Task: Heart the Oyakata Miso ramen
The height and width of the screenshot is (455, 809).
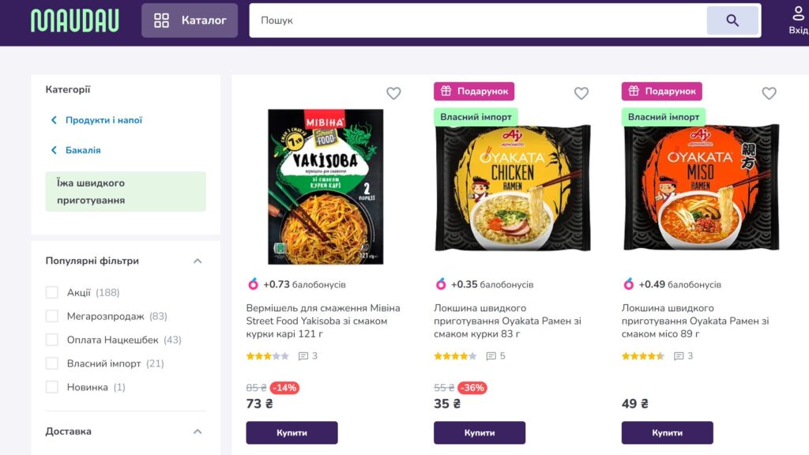Action: point(769,93)
